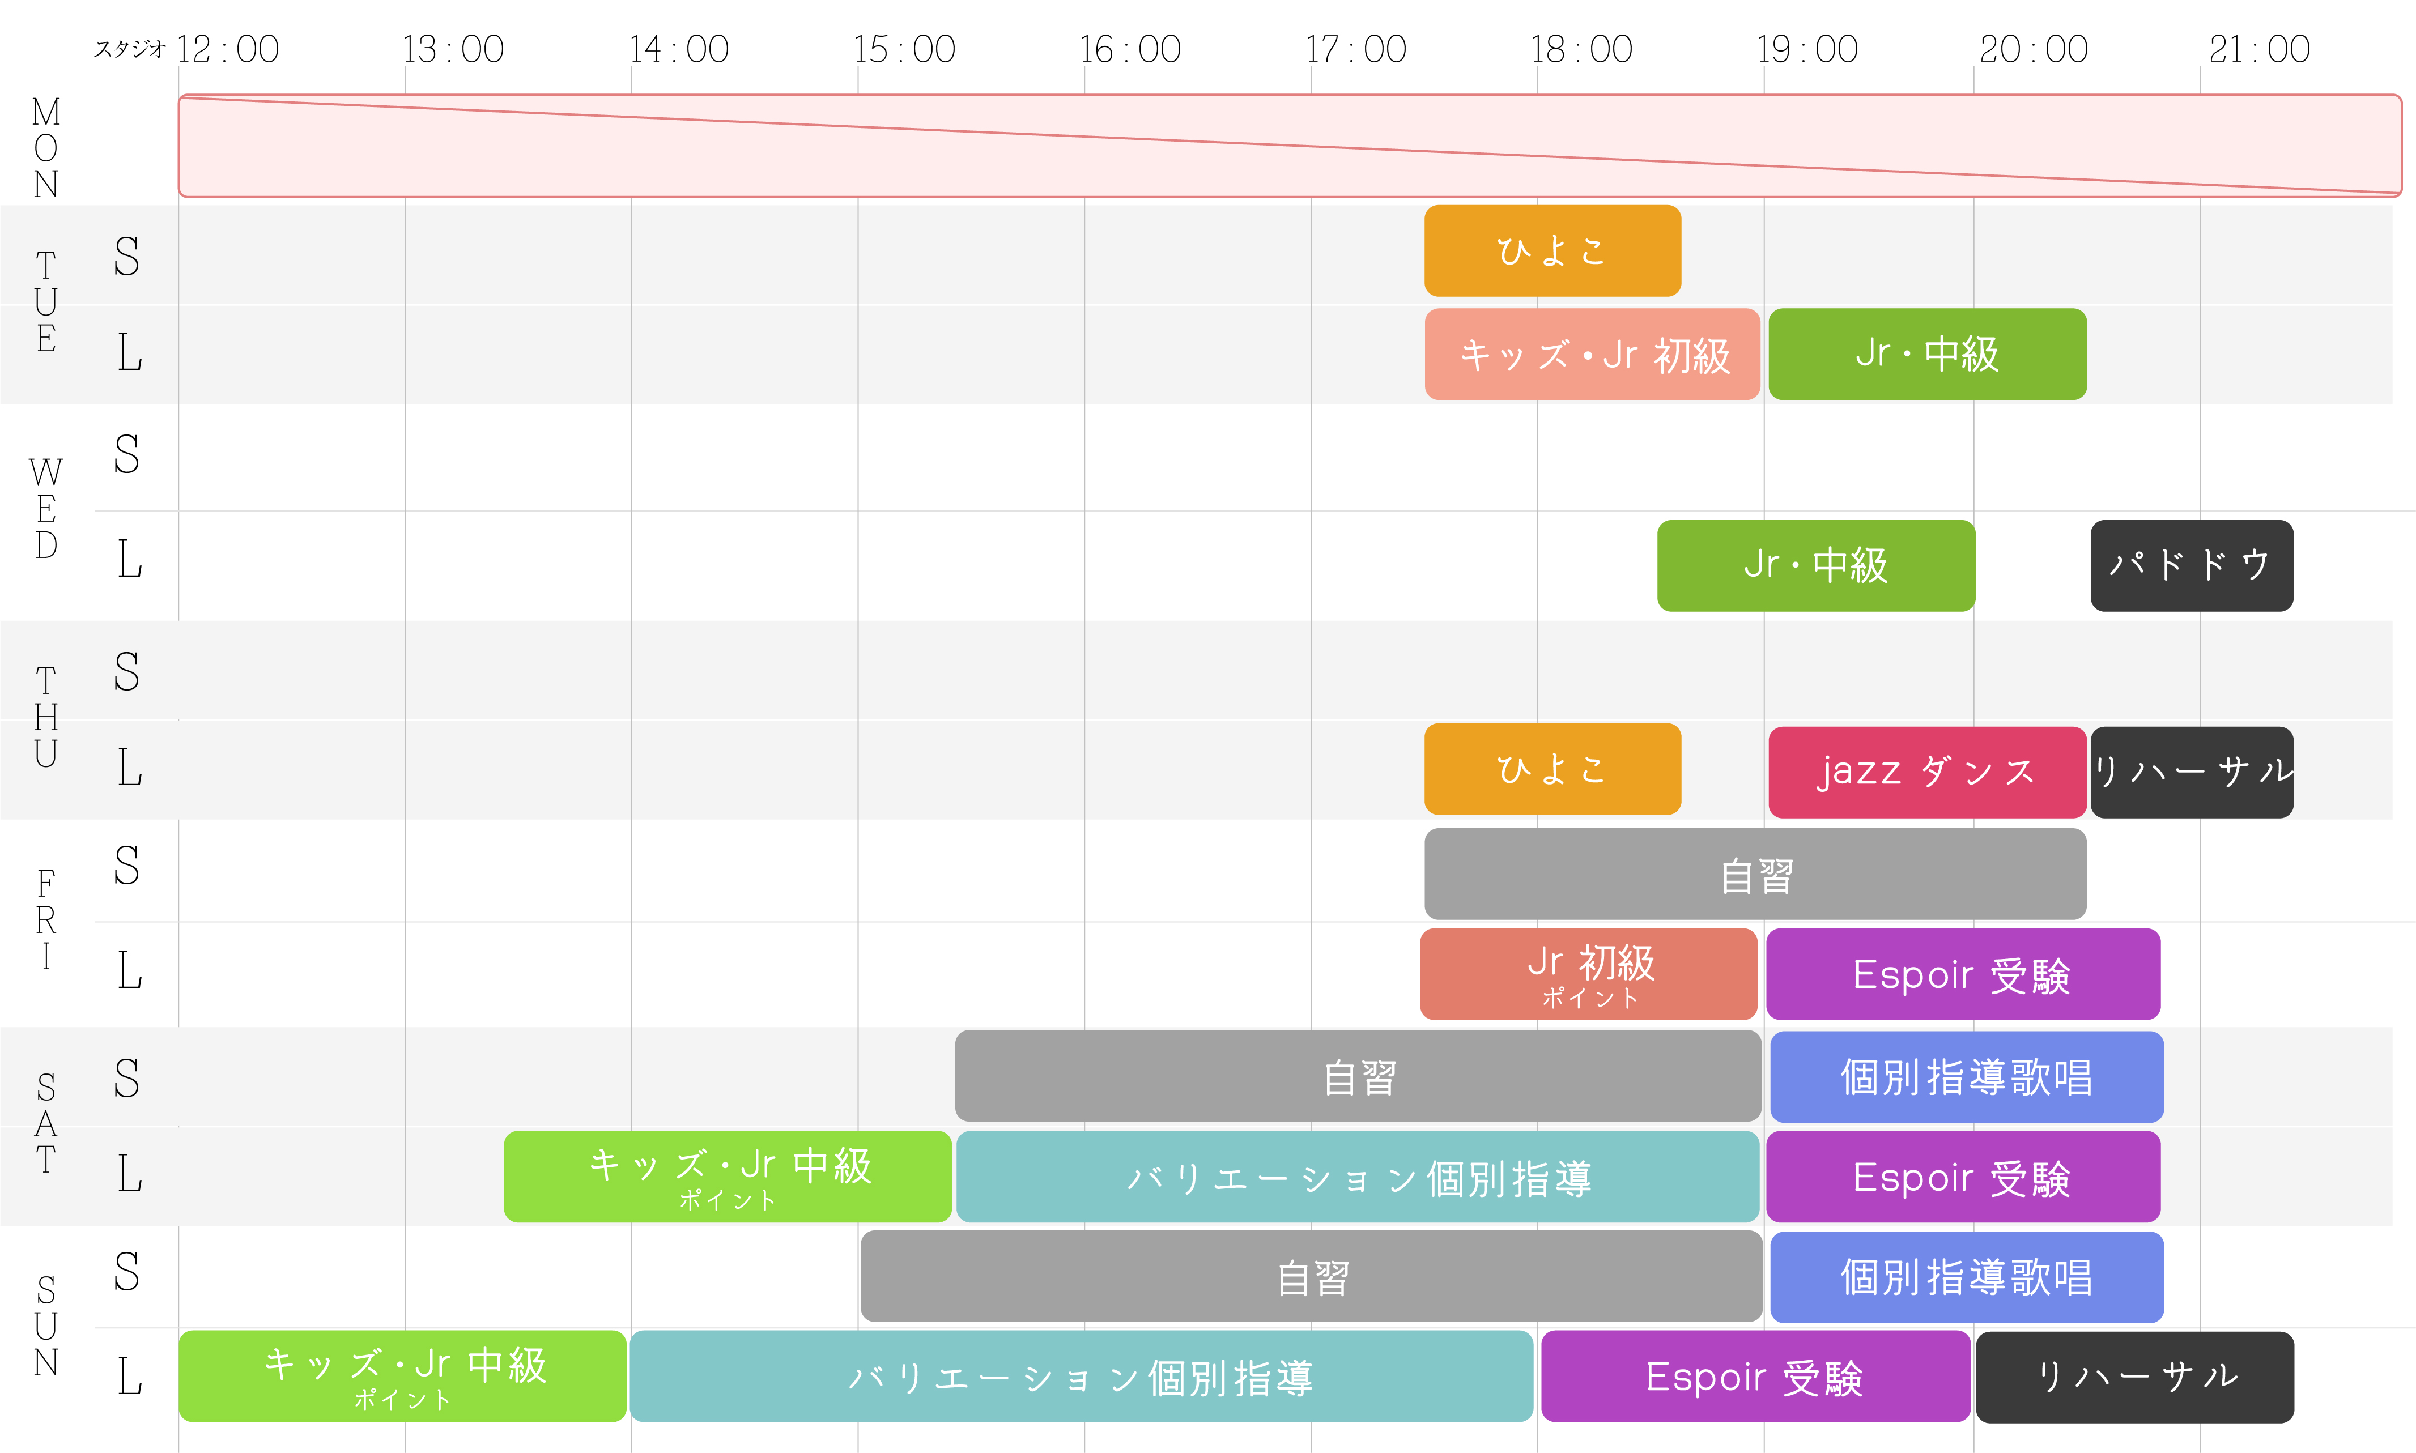Screen dimensions: 2416x1453
Task: Click Tuesday's L studio label
Action: point(129,352)
